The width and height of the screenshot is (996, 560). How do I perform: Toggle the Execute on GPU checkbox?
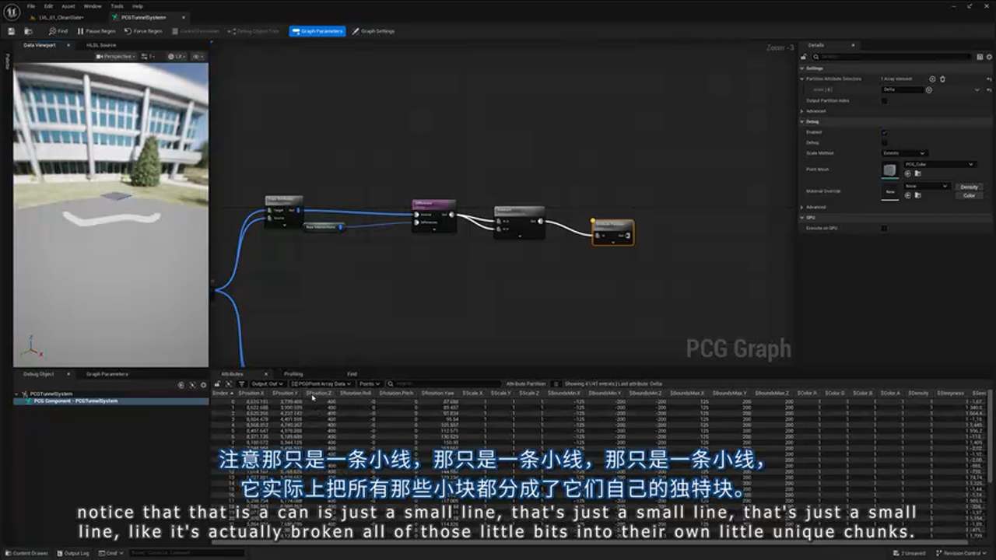[885, 227]
